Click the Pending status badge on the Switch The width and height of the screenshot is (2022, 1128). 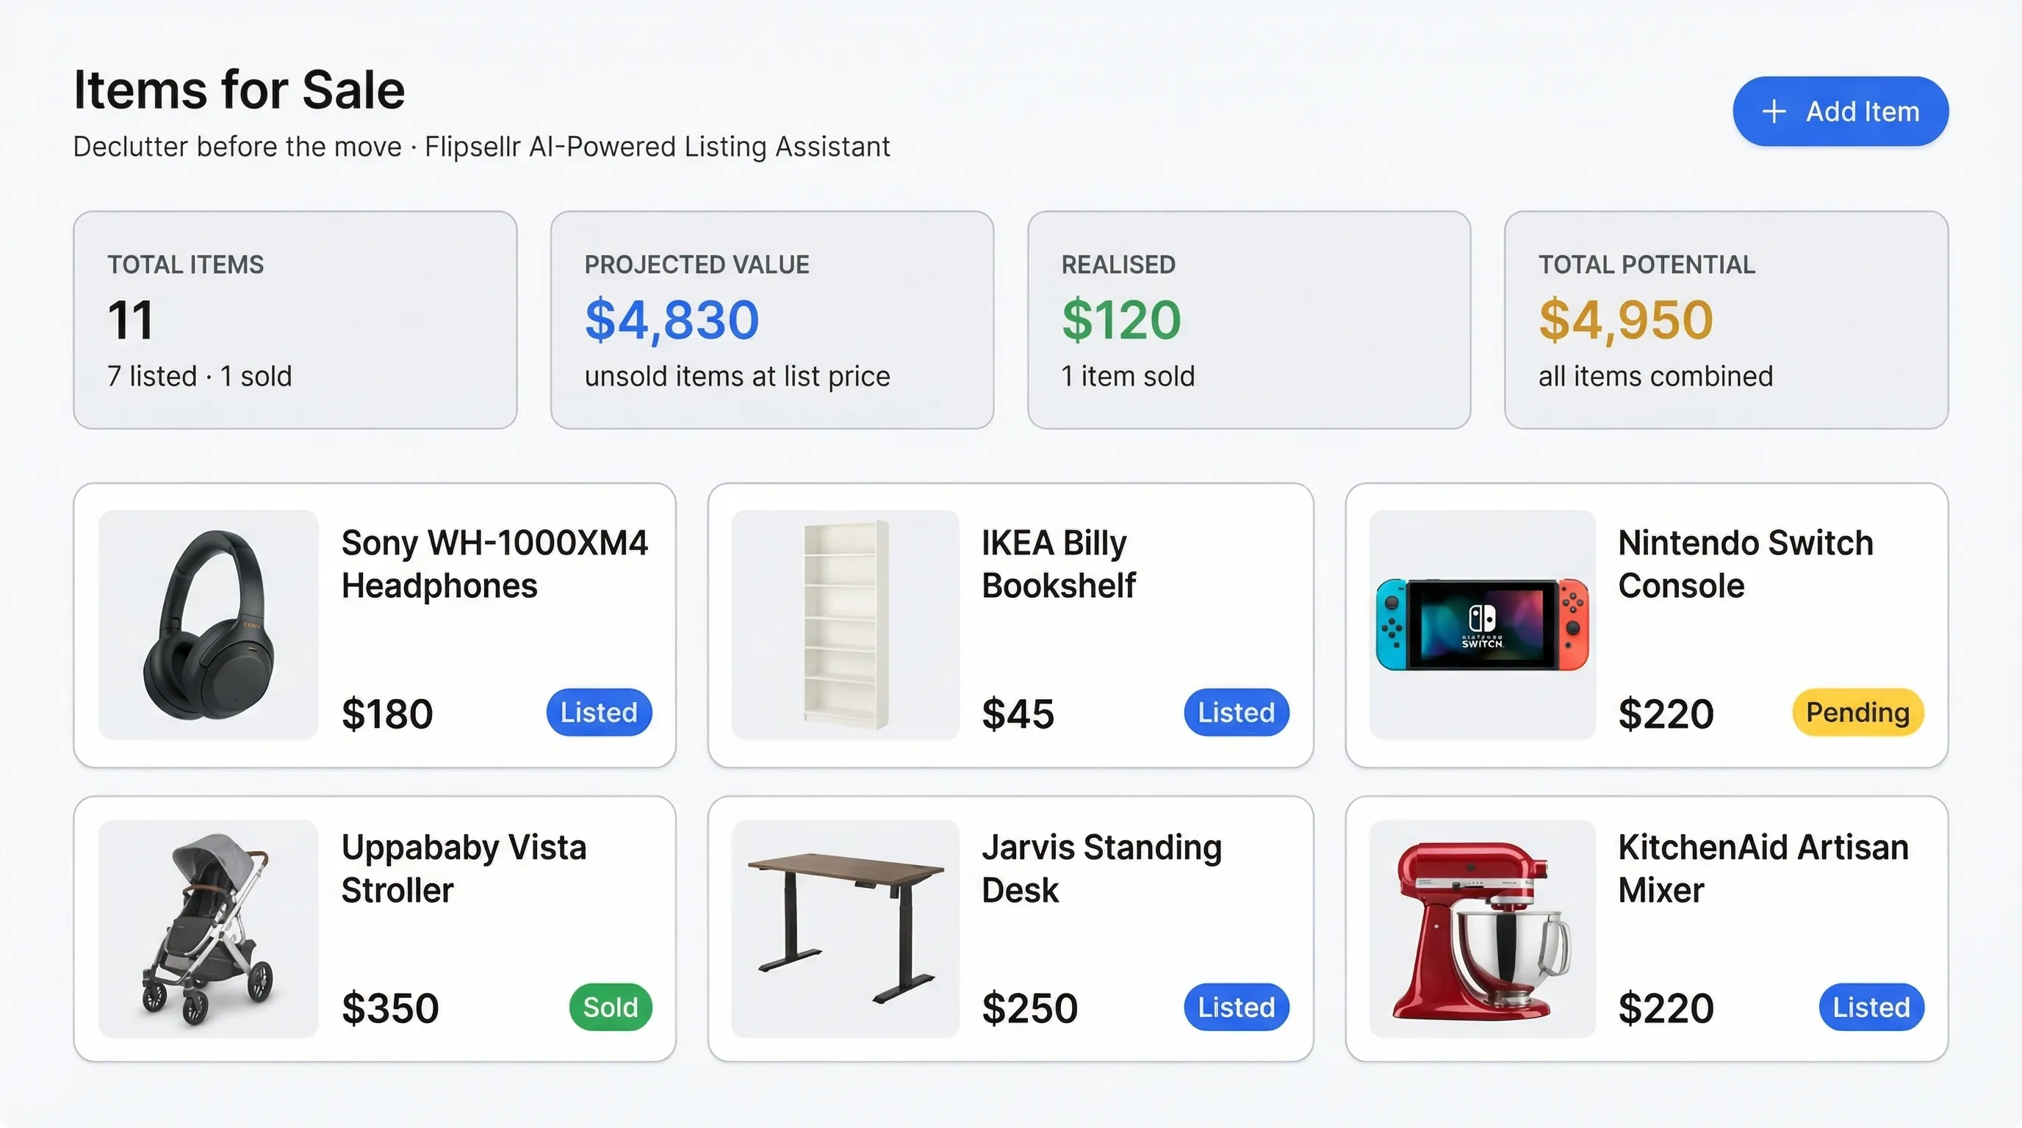[1856, 712]
